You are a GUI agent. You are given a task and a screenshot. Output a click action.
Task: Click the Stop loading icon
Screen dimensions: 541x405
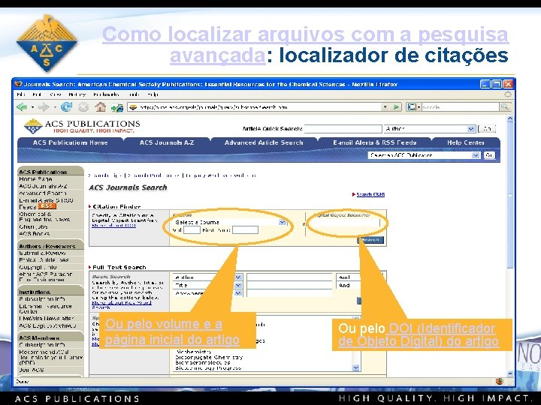(83, 107)
